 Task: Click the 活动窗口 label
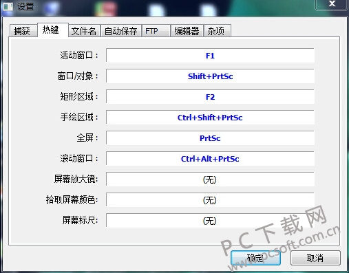tap(79, 56)
